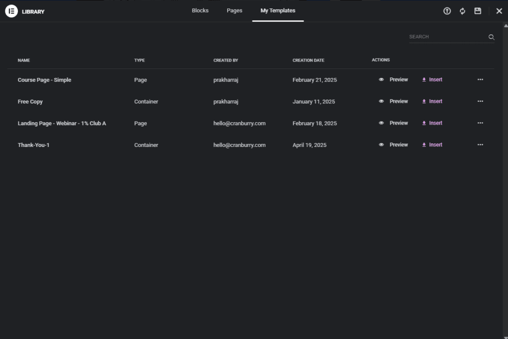This screenshot has height=339, width=508.
Task: Click the Elementor logo icon
Action: [x=11, y=11]
